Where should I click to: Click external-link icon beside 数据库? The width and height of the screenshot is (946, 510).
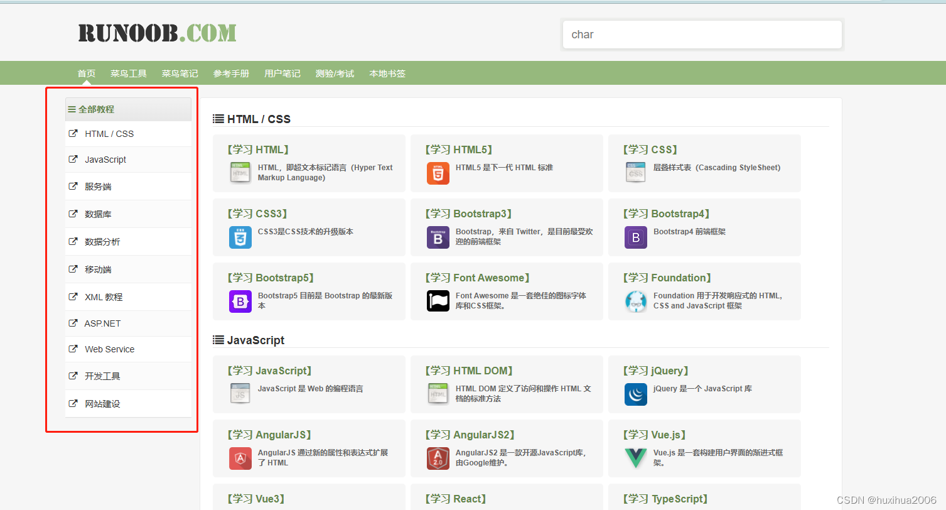73,214
